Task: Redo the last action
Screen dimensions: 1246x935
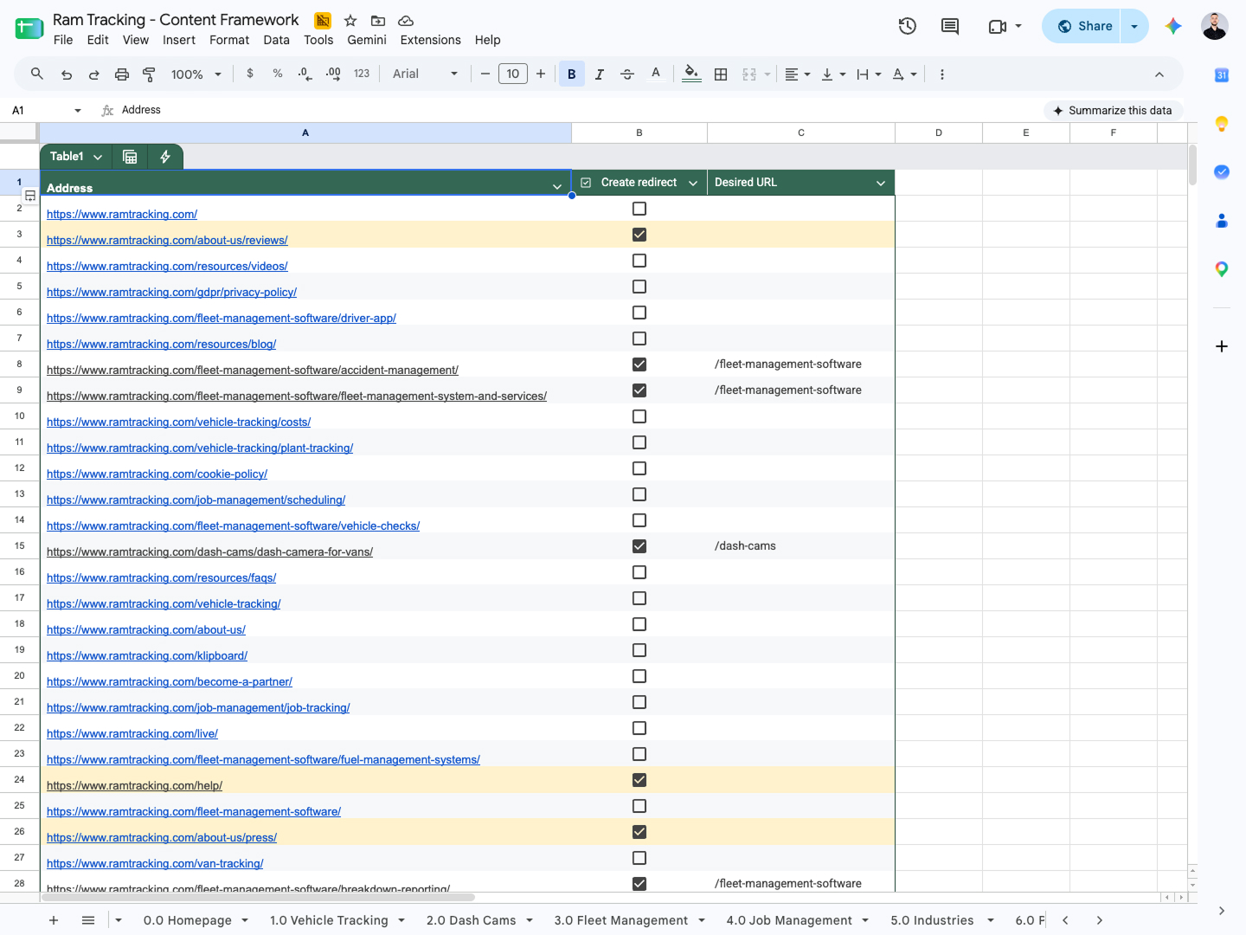Action: coord(94,74)
